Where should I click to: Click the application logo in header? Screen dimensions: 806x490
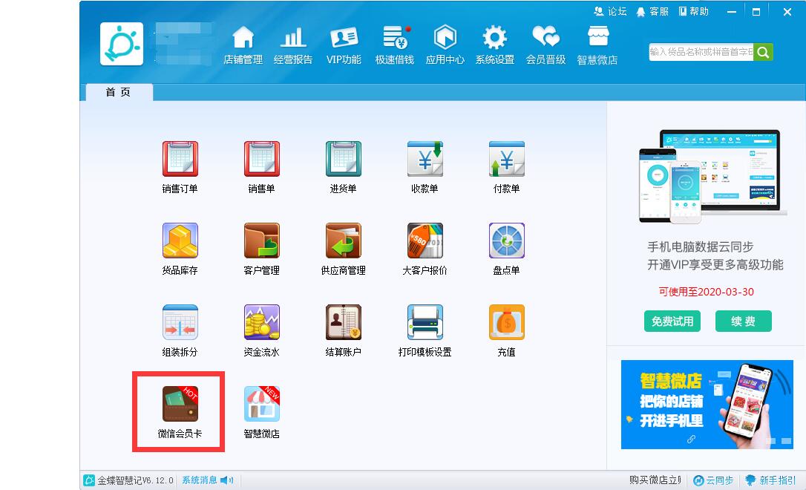[x=122, y=44]
